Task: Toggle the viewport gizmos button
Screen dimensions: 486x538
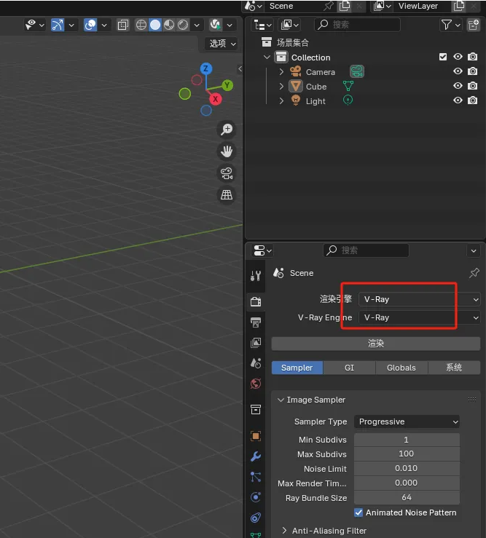Action: 58,25
